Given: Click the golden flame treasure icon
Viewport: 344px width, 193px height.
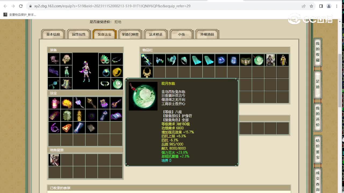Looking at the screenshot, I should pyautogui.click(x=67, y=103).
